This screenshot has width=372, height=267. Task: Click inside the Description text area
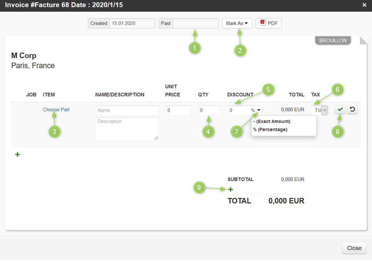127,128
